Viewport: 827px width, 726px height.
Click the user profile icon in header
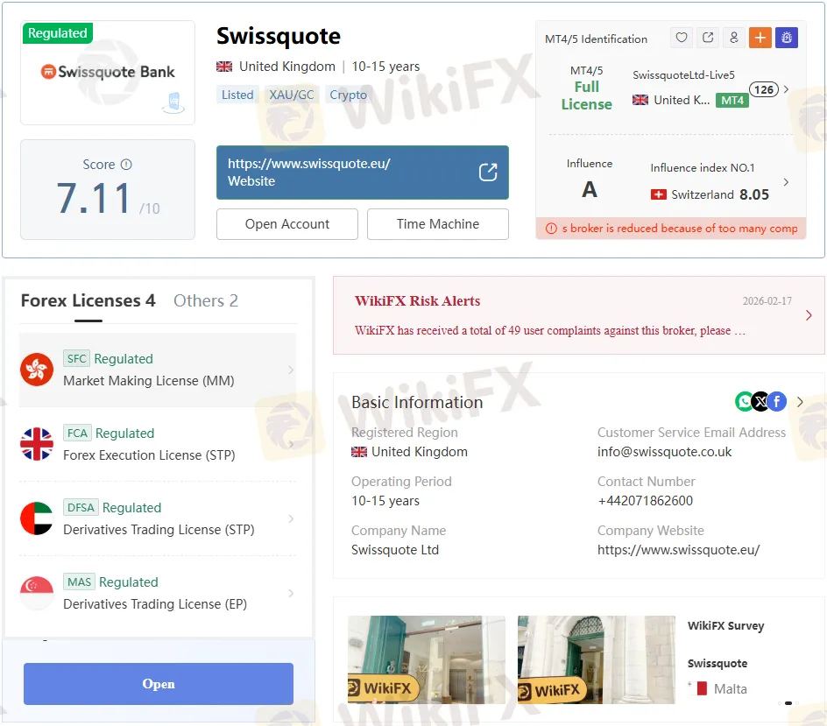coord(733,38)
